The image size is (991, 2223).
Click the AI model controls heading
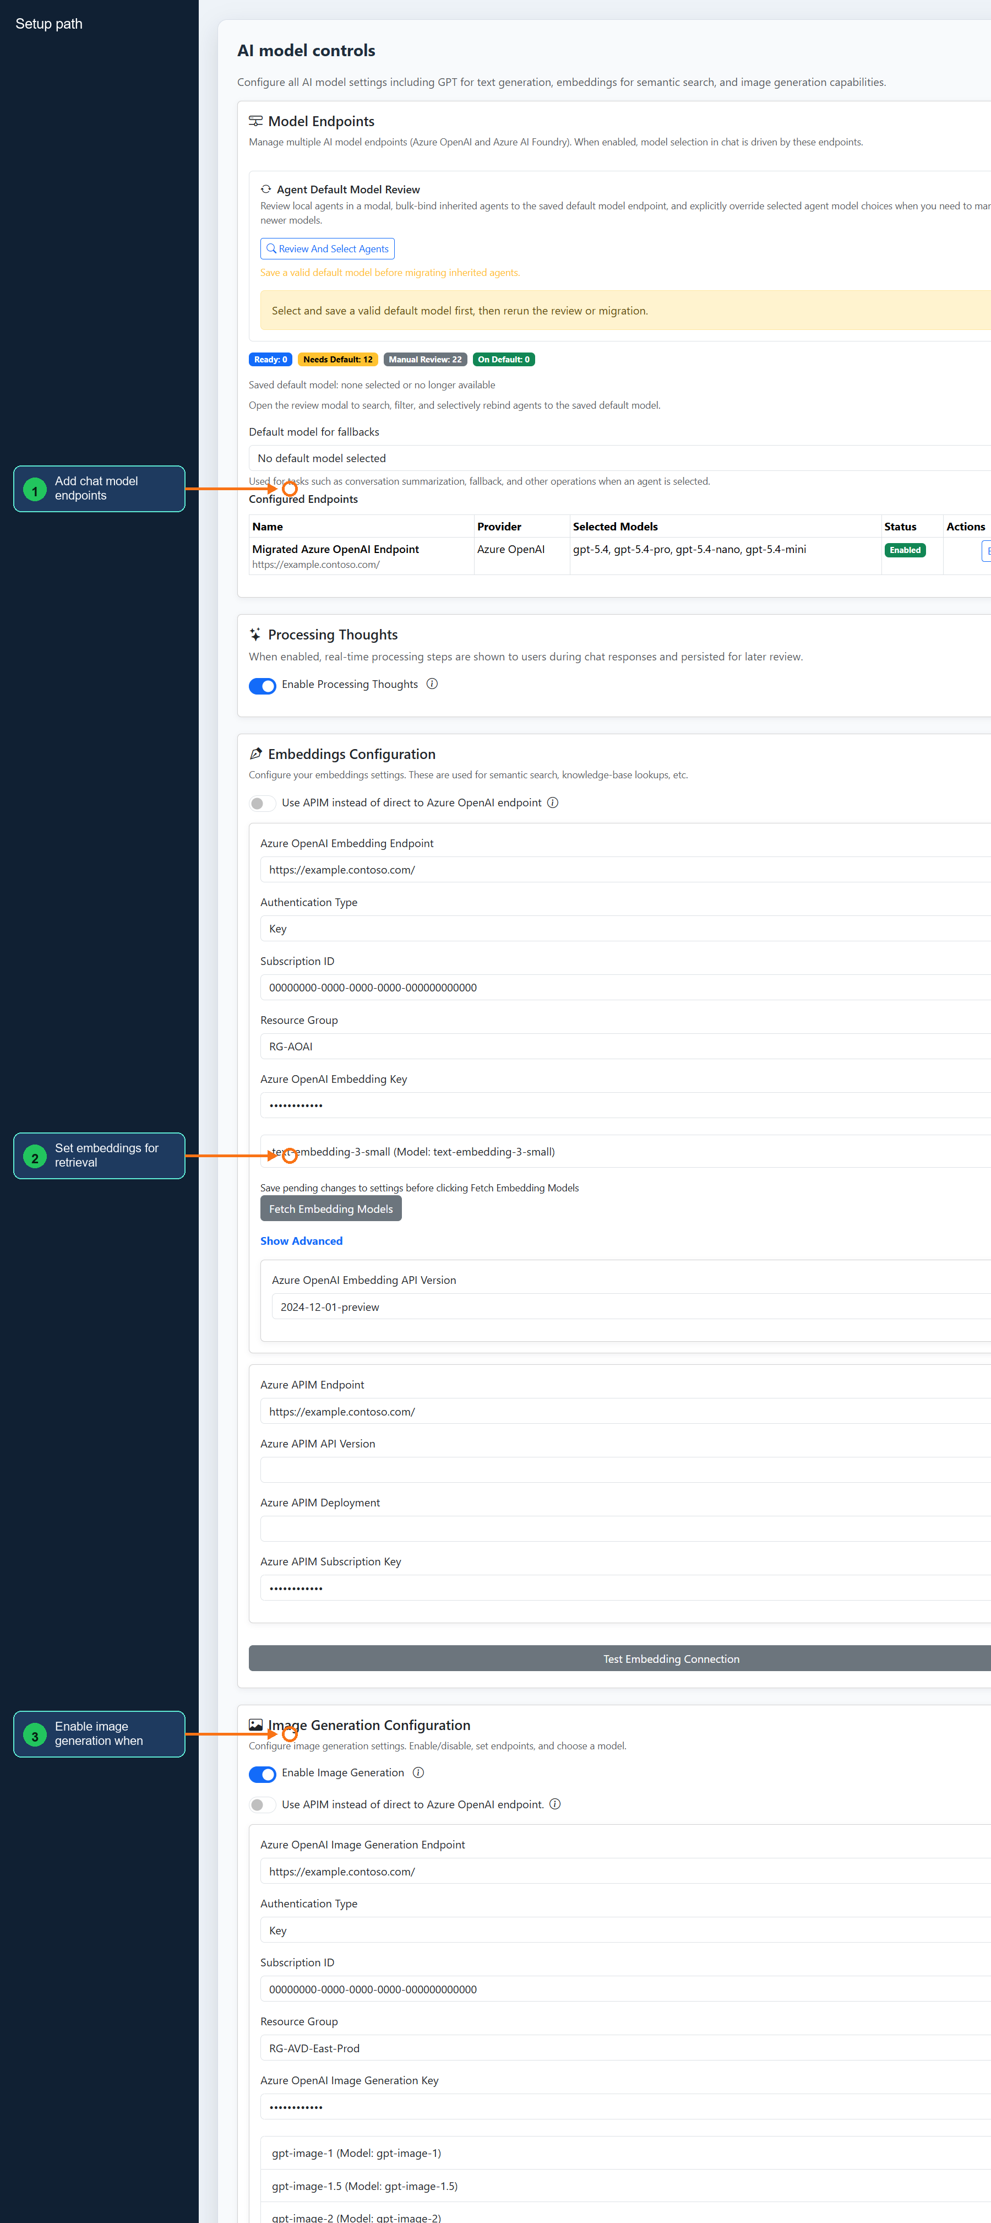tap(306, 50)
